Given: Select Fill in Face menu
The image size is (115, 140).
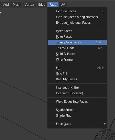Looking at the screenshot, I should (x=77, y=68).
